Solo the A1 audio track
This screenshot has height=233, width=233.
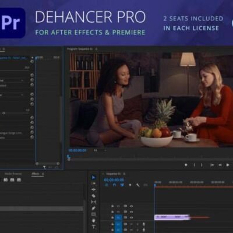click(x=137, y=224)
